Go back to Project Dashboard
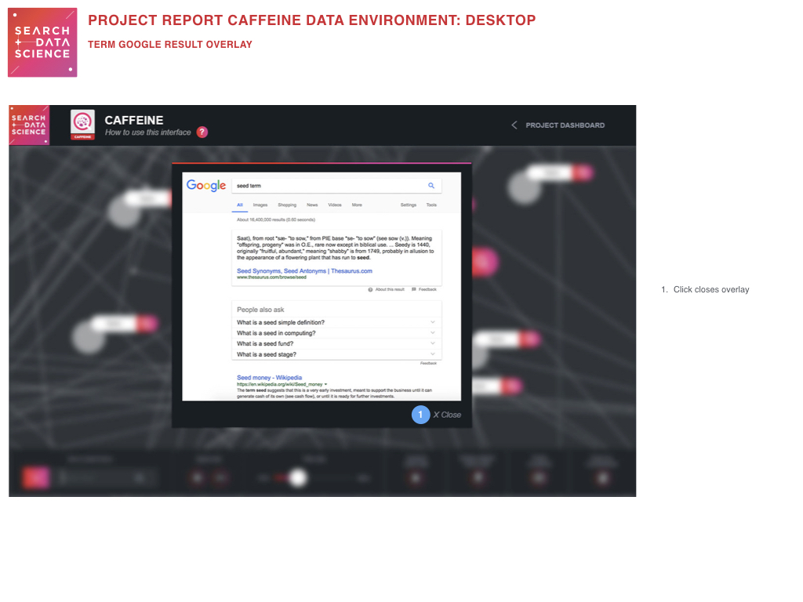This screenshot has width=803, height=602. 565,125
